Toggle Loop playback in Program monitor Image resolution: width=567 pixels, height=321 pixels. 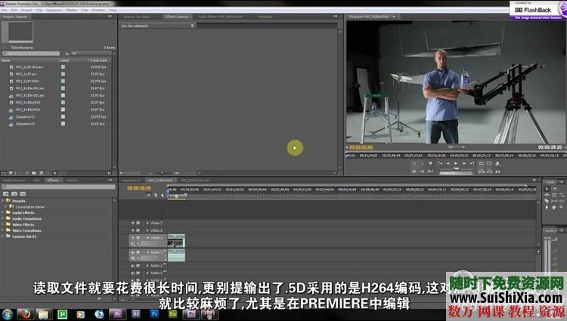[x=482, y=164]
